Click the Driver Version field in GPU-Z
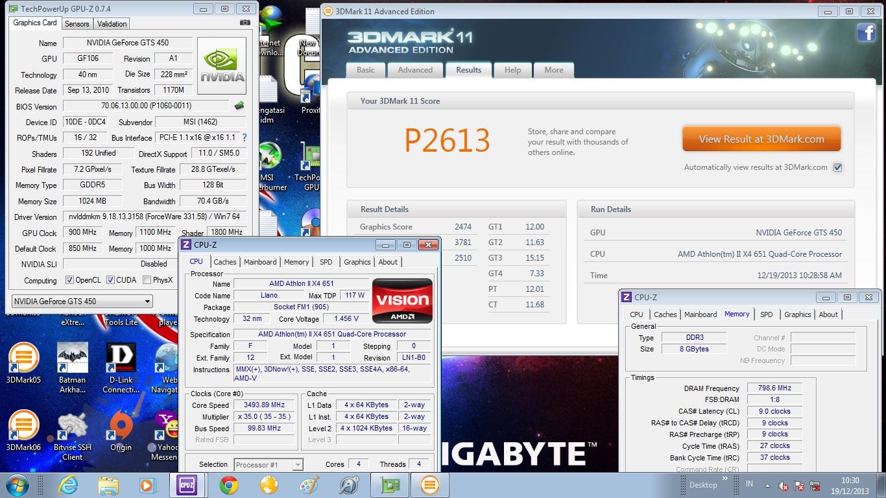Image resolution: width=886 pixels, height=498 pixels. (154, 217)
